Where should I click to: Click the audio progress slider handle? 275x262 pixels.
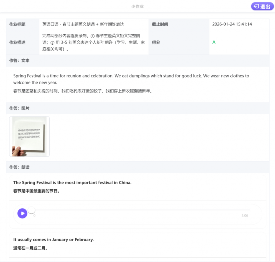(x=32, y=210)
